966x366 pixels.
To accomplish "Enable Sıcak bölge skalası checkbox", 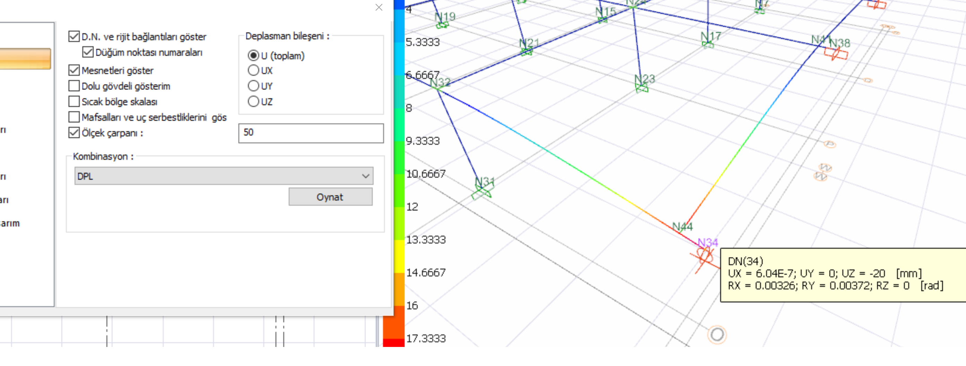I will tap(74, 101).
